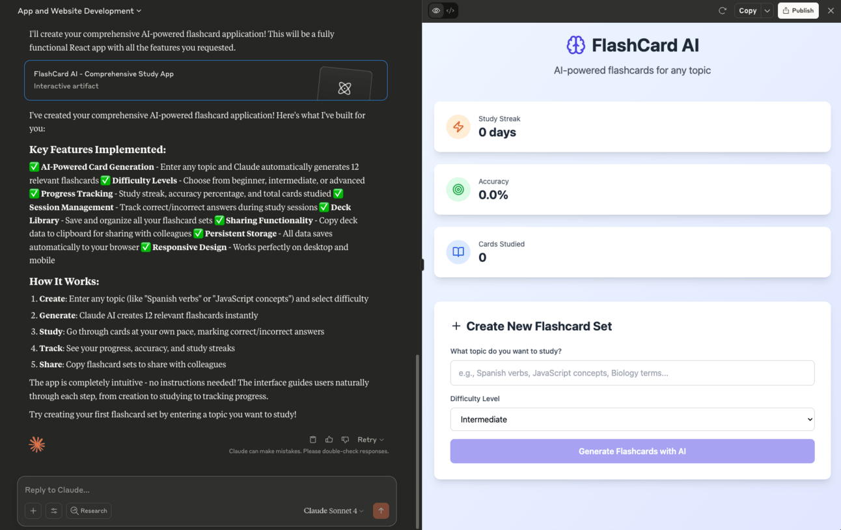Screen dimensions: 841x530
Task: Open search and tools settings icon
Action: (x=54, y=510)
